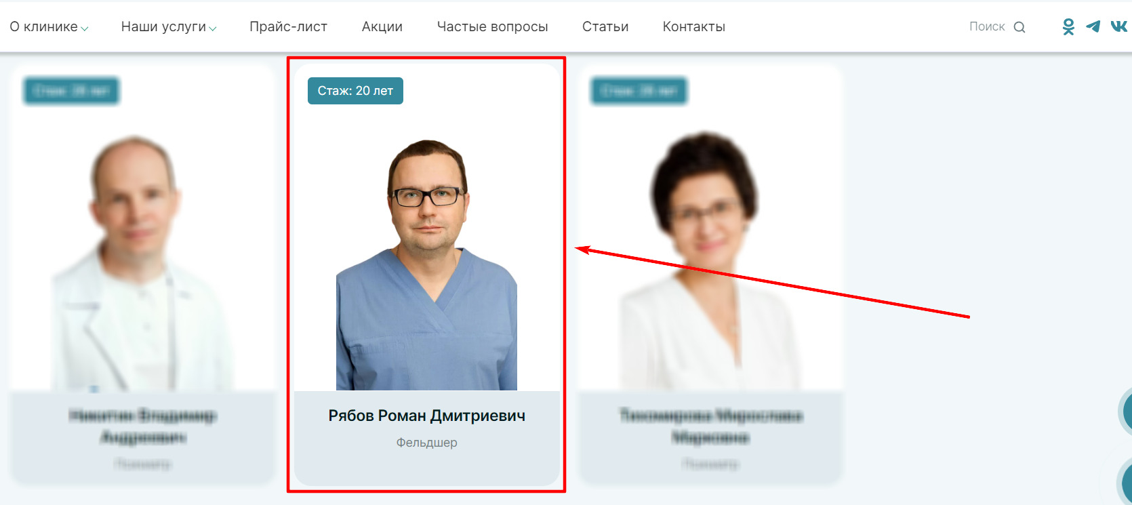Open the Telegram social icon
This screenshot has height=505, width=1132.
coord(1093,26)
